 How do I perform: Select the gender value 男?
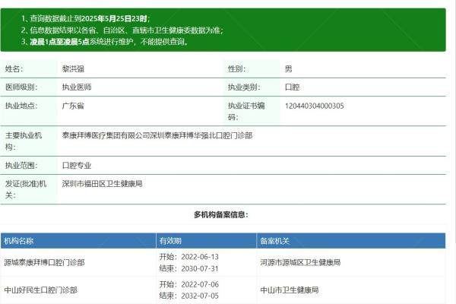288,69
